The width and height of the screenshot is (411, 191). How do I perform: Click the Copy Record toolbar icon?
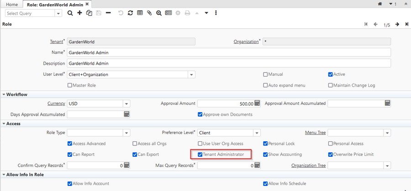point(89,13)
